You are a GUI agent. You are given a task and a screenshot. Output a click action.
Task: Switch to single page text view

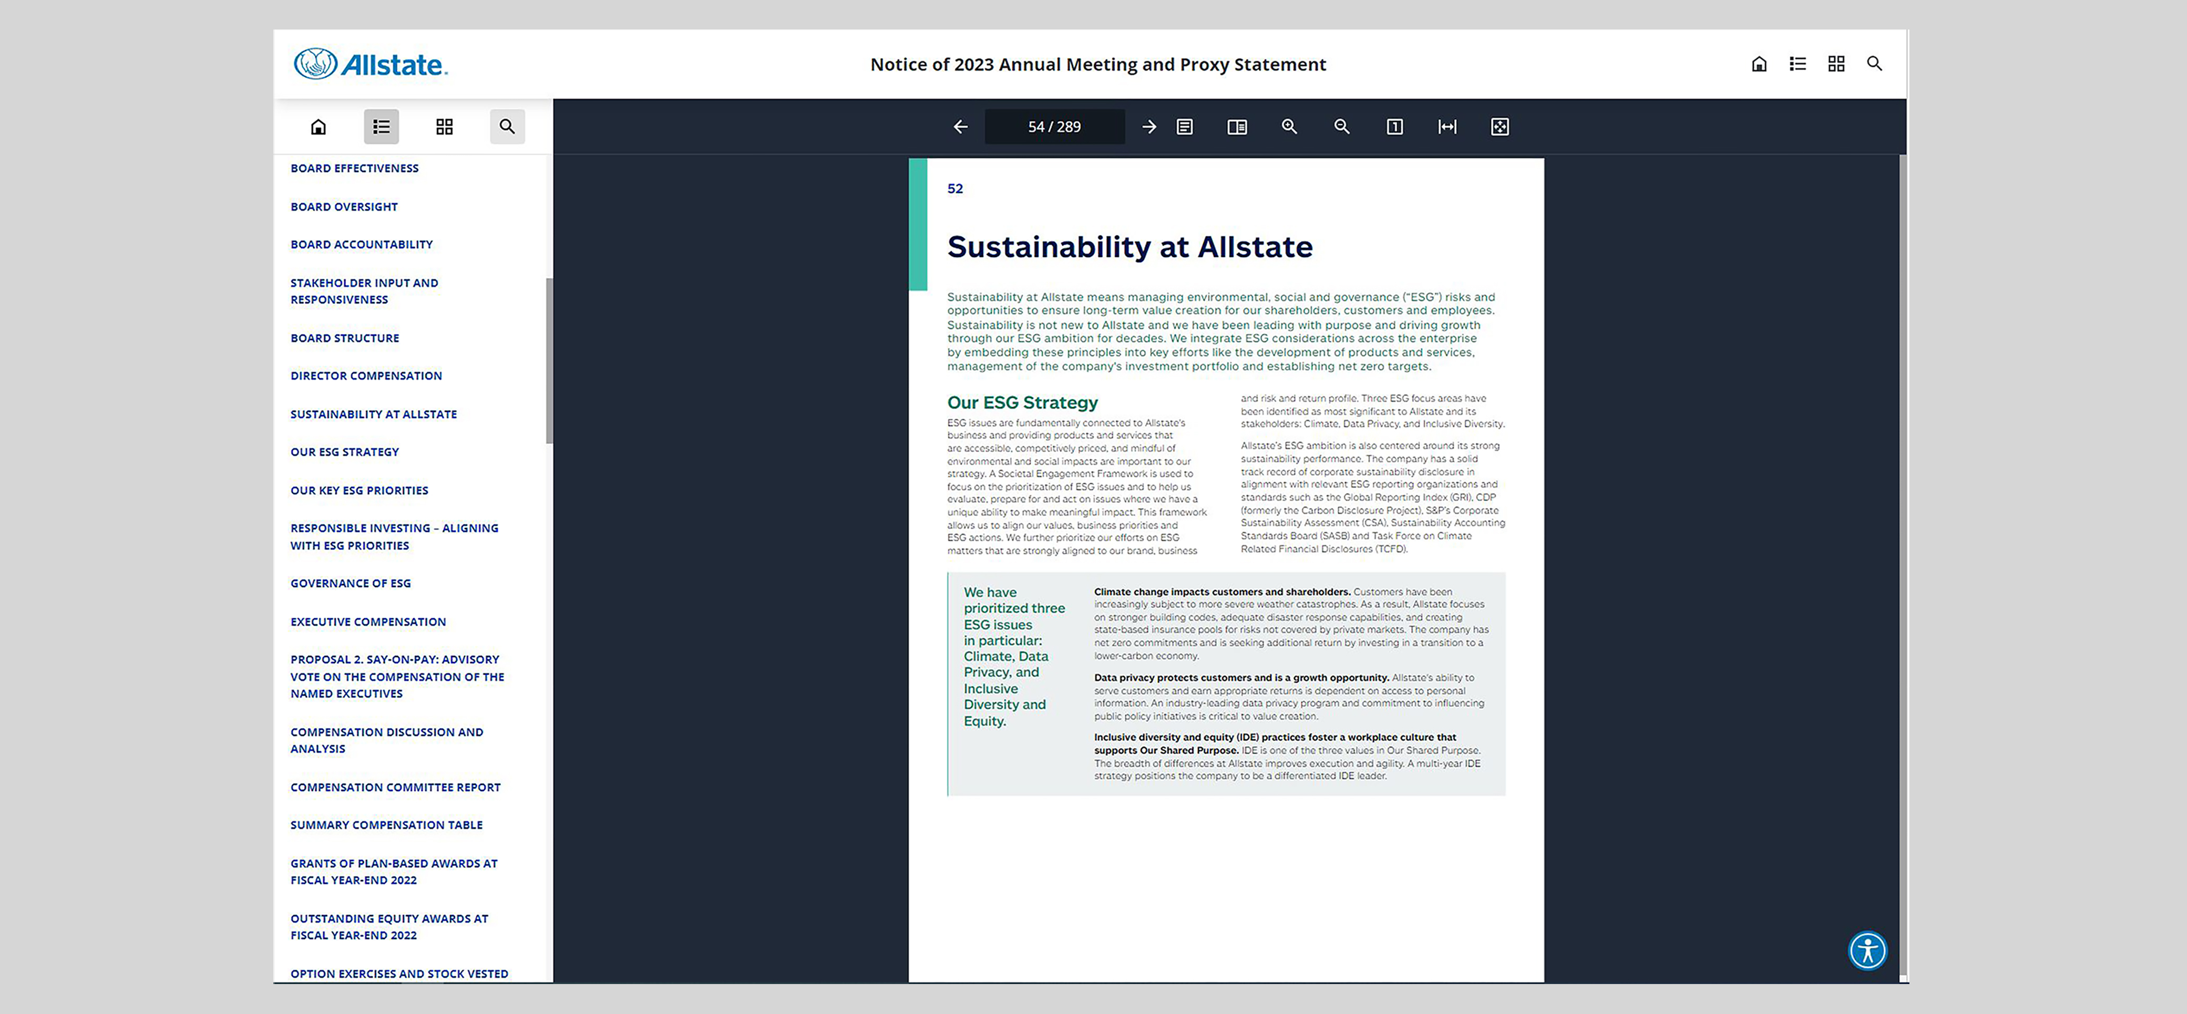[x=1184, y=127]
